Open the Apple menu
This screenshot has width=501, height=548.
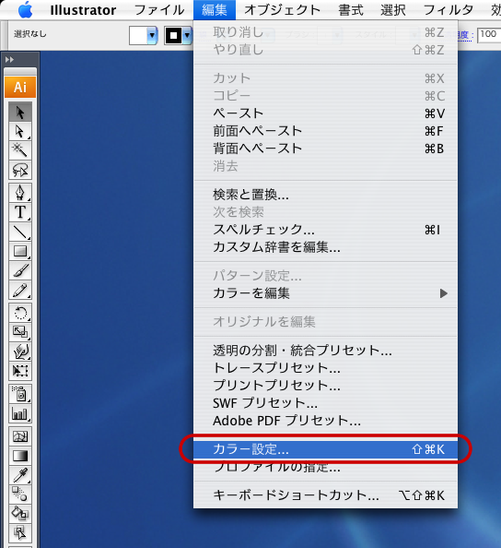click(26, 10)
